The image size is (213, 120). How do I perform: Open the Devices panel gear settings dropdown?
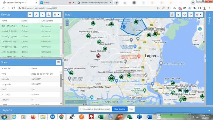tap(57, 15)
